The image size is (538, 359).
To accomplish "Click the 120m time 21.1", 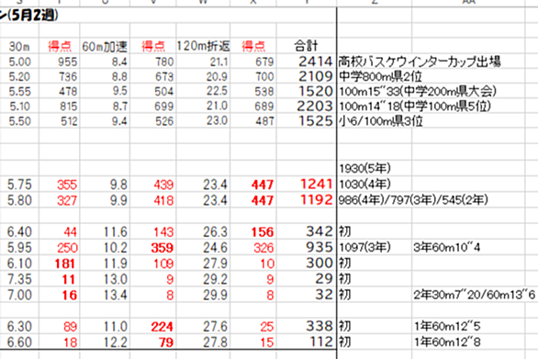I will click(x=219, y=62).
